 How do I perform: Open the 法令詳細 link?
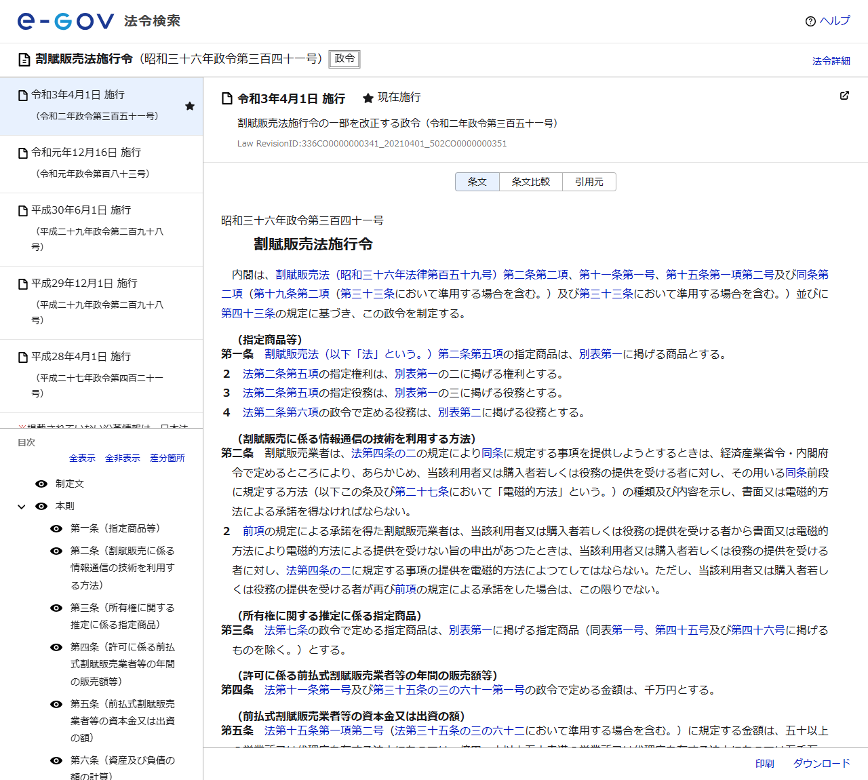831,61
